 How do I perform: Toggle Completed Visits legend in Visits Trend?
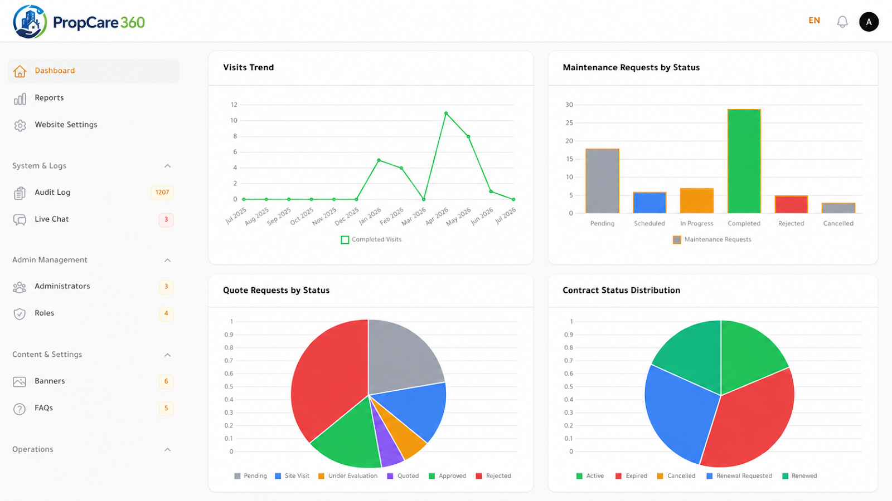(371, 239)
